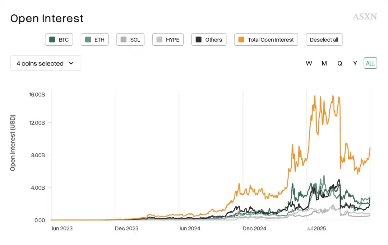Switch to the W time range
The width and height of the screenshot is (388, 245).
(x=309, y=63)
